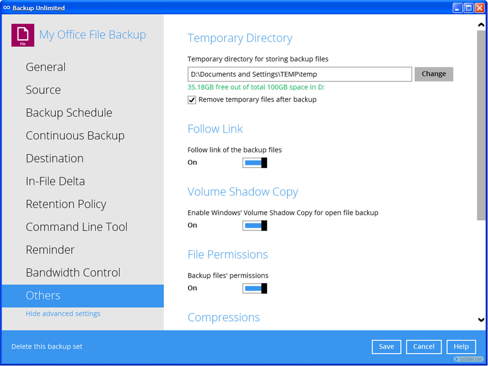Close the Backup Unlimited window
Screen dimensions: 488x366
coord(479,8)
